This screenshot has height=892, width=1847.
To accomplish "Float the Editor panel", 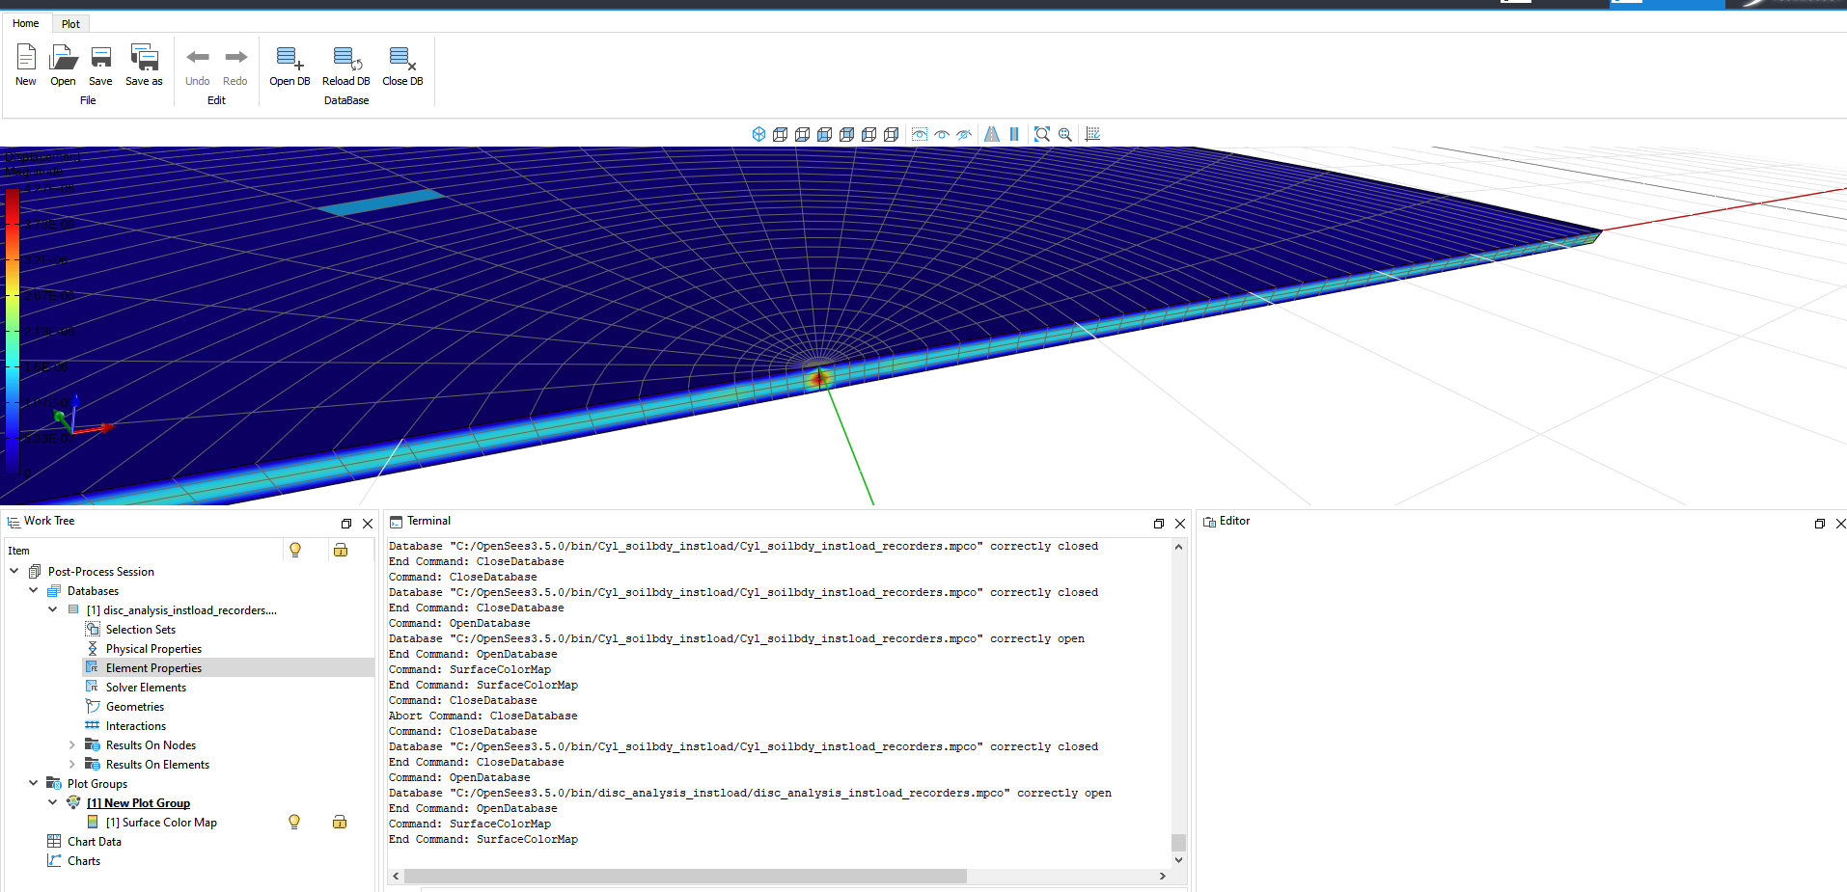I will (1820, 524).
